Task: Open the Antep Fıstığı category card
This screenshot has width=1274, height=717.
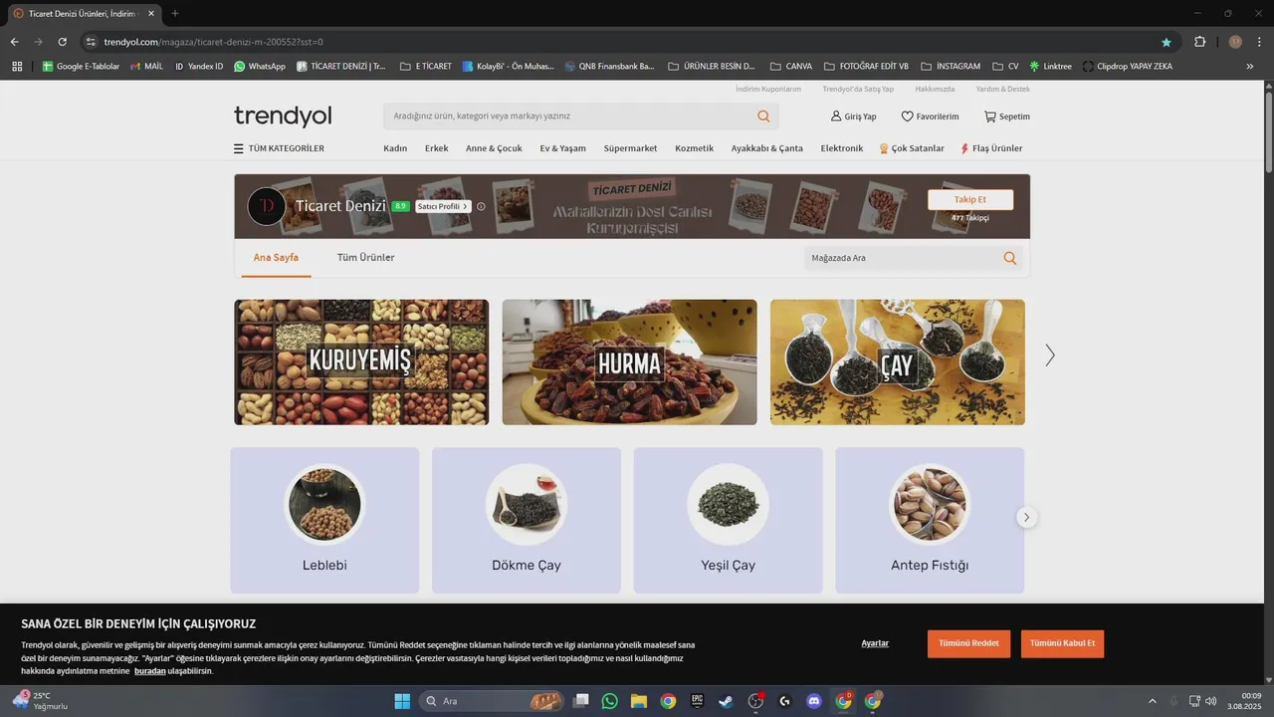Action: pos(930,521)
